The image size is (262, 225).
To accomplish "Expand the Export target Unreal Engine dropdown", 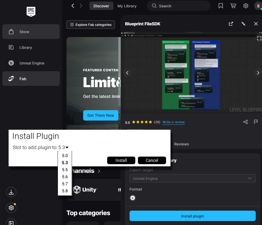I will (x=192, y=178).
